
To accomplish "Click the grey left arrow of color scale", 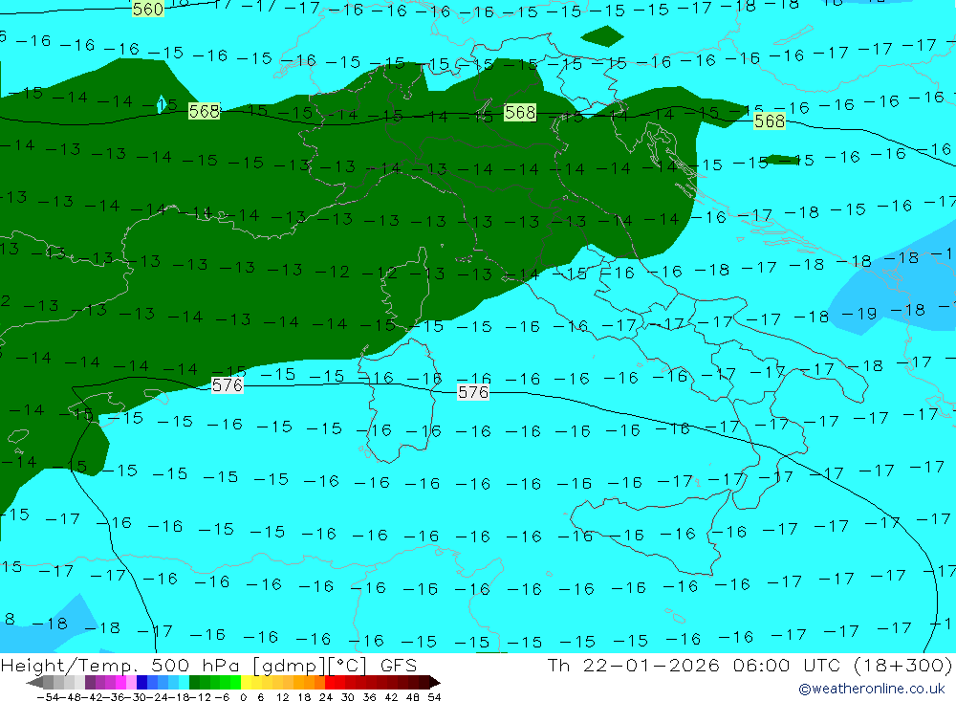I will 34,682.
